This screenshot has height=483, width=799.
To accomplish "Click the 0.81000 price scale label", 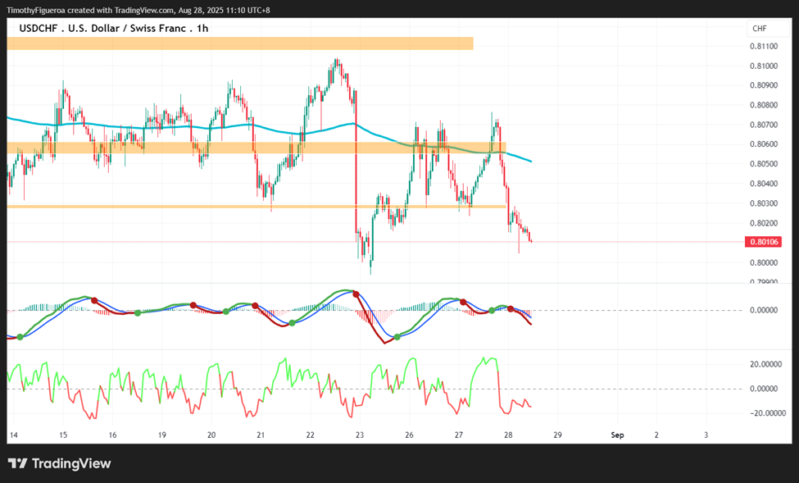I will click(x=763, y=66).
